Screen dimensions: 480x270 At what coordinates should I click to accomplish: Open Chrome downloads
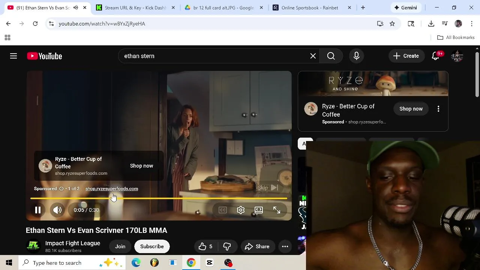pyautogui.click(x=431, y=24)
